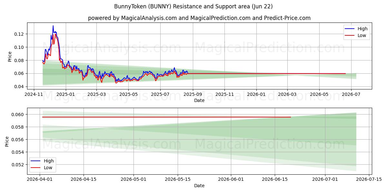Click the price peak above 0.12 in upper chart
This screenshot has height=193, width=387.
click(x=53, y=26)
